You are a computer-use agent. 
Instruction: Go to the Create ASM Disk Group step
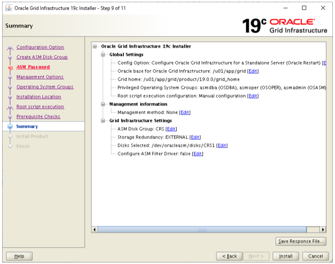42,57
